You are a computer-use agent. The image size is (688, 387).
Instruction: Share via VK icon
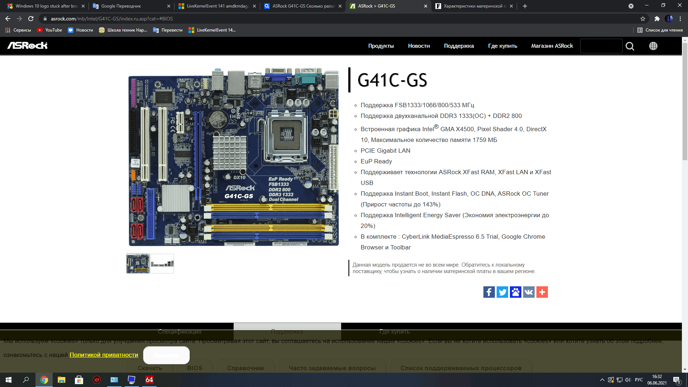529,292
